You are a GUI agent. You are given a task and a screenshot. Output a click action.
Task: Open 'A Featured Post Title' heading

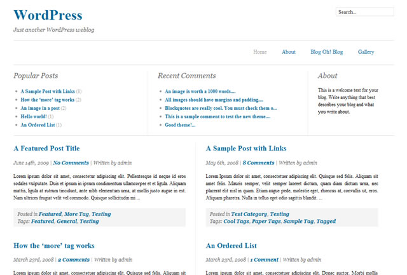coord(46,148)
